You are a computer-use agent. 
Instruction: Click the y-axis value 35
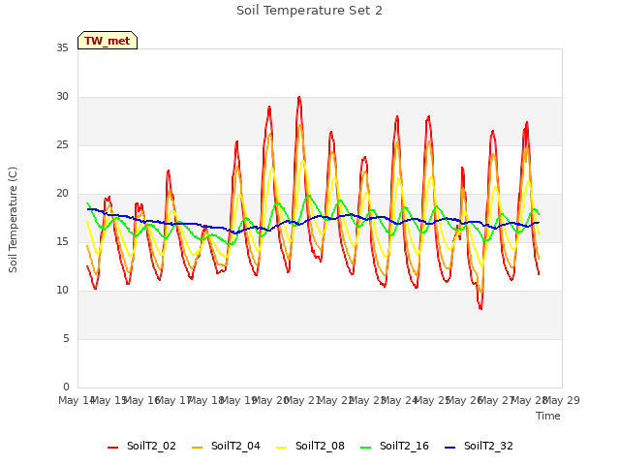click(x=62, y=47)
